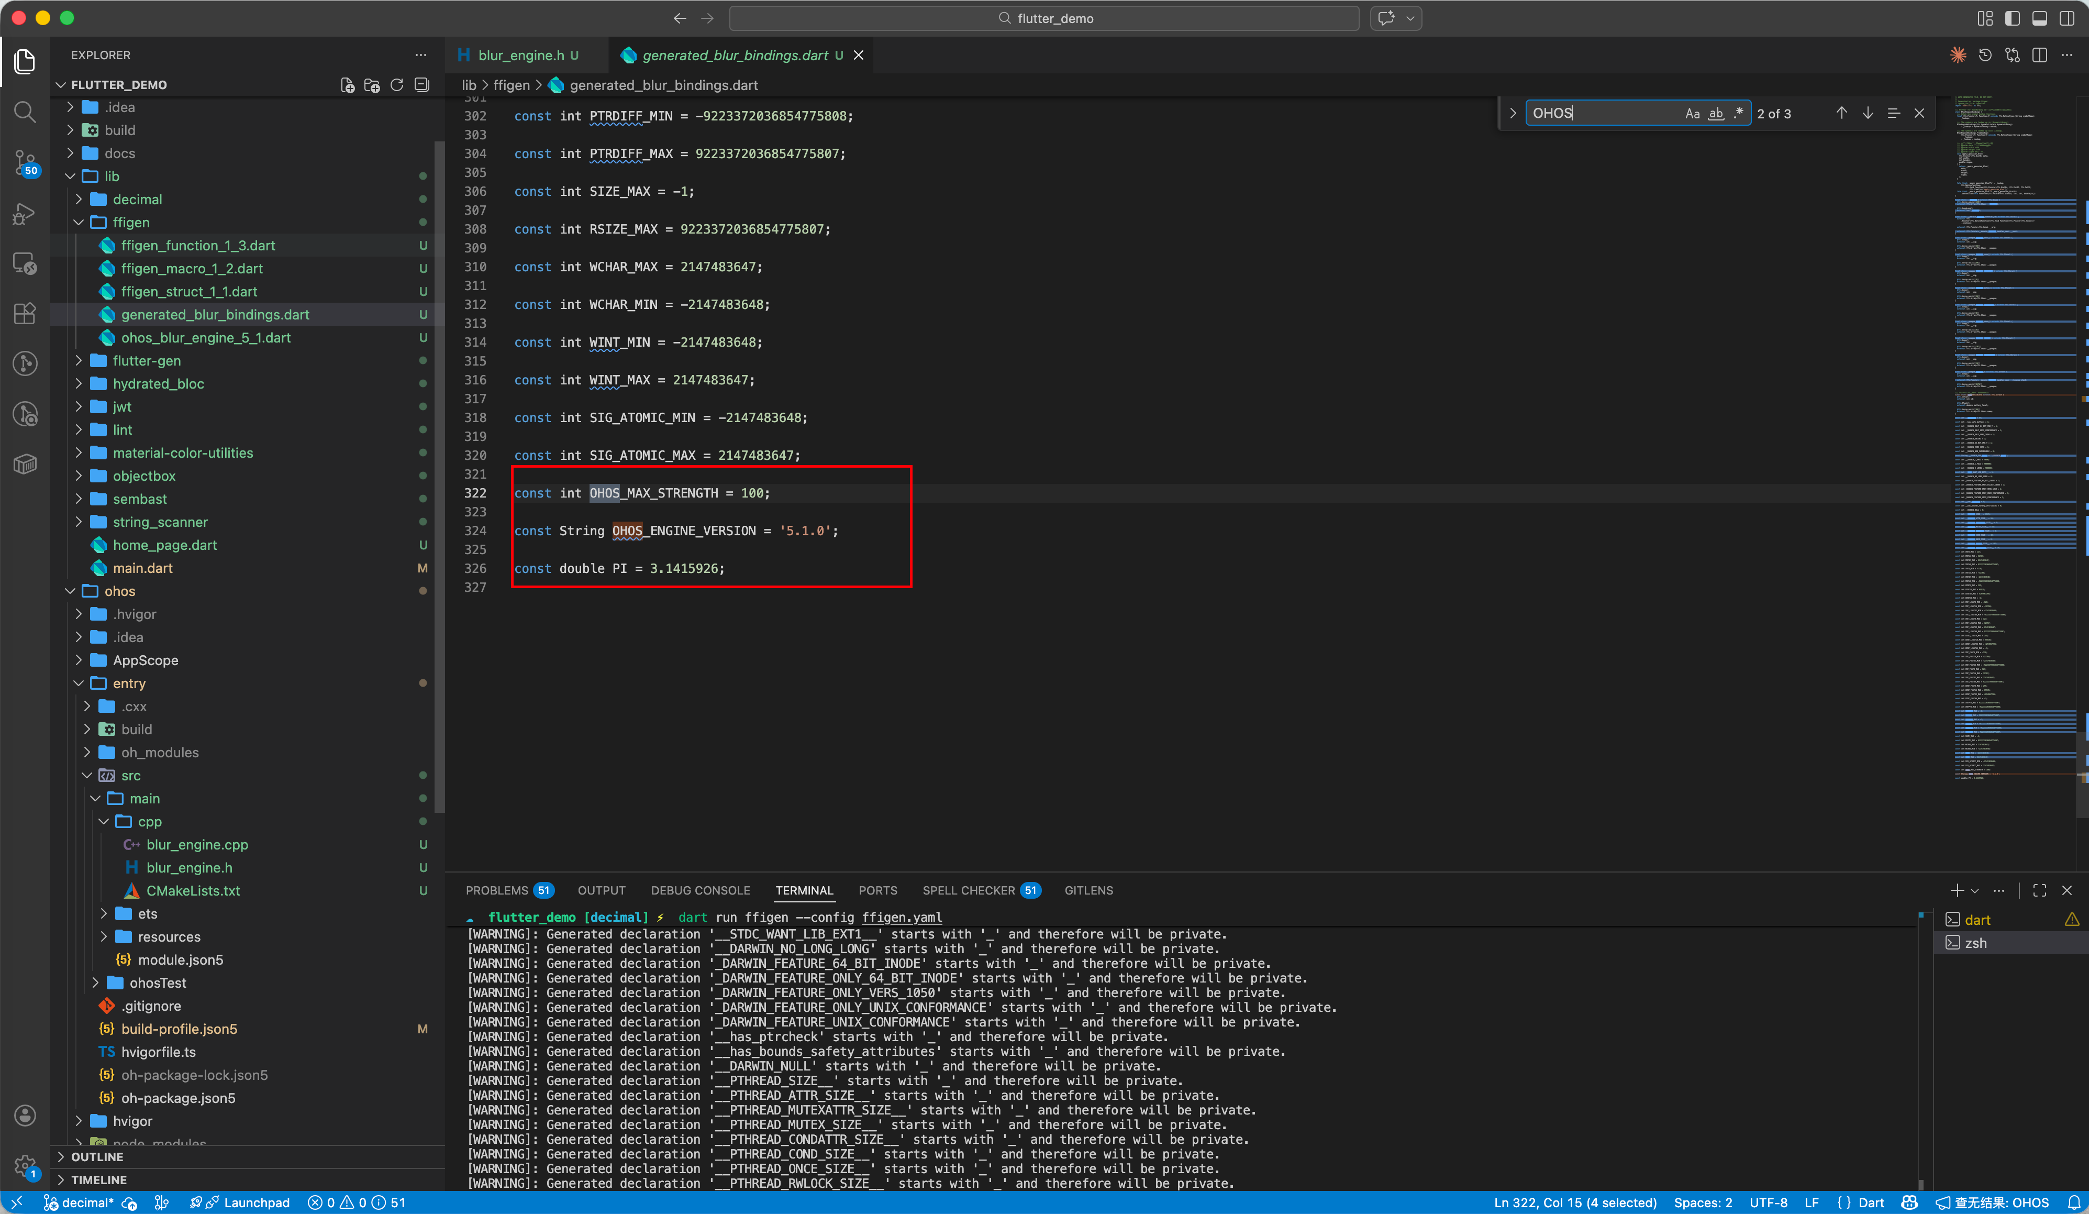Collapse all folders in explorer
2089x1214 pixels.
pyautogui.click(x=422, y=85)
